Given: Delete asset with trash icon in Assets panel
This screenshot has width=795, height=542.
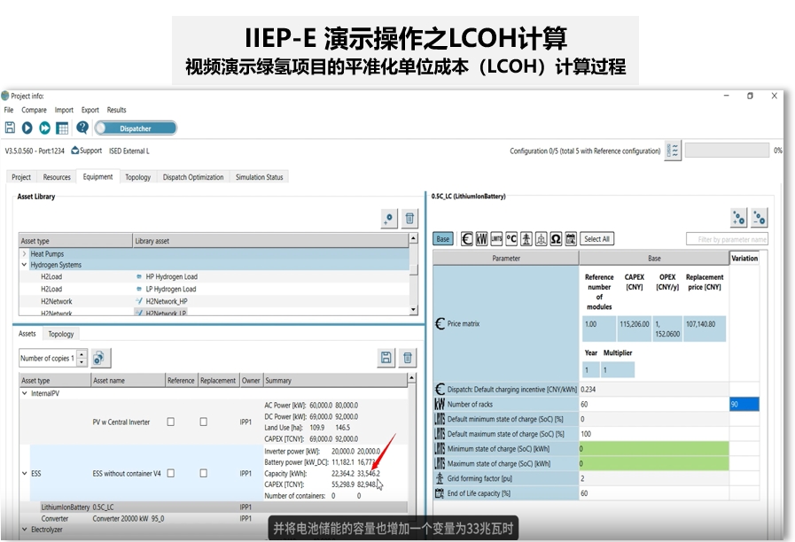Looking at the screenshot, I should pyautogui.click(x=408, y=358).
